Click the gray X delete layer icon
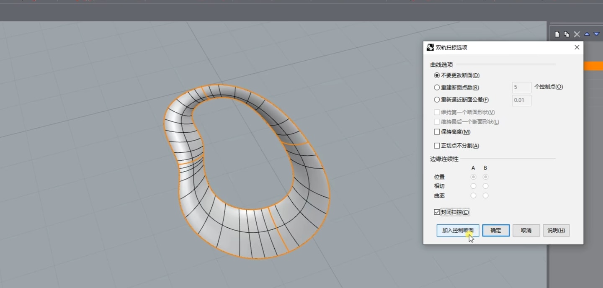Screen dimensions: 603x288 (x=577, y=34)
